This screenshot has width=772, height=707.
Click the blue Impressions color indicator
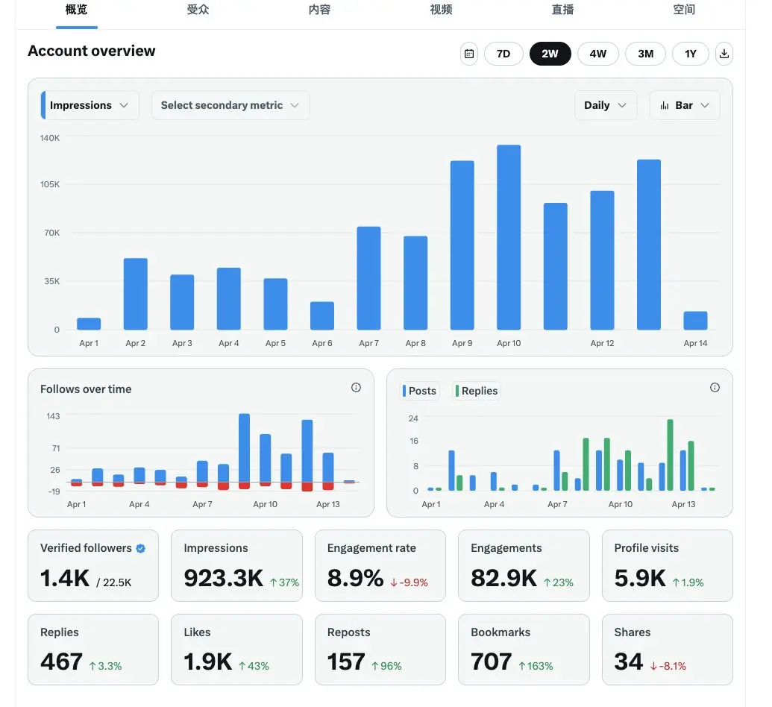click(43, 105)
